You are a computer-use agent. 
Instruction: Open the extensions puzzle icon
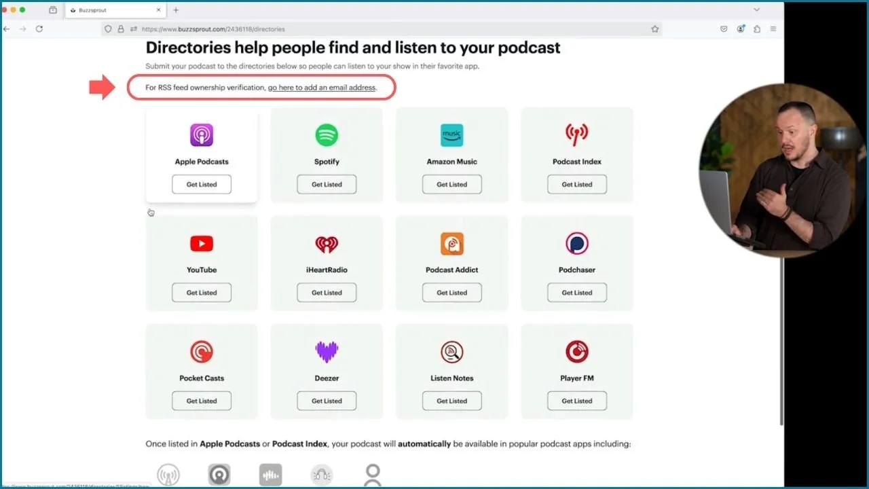pos(757,29)
